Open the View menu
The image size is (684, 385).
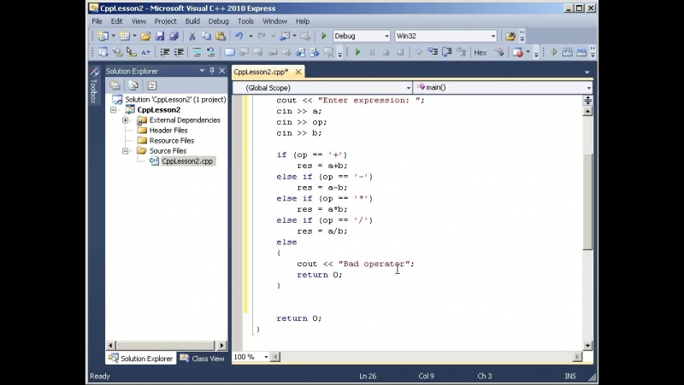pyautogui.click(x=139, y=20)
